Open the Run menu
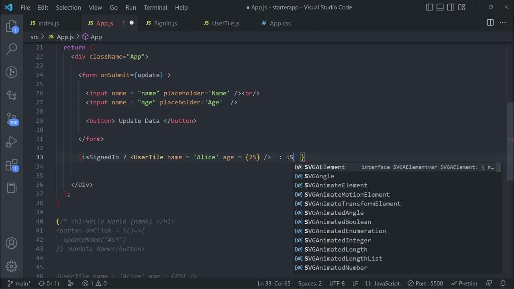This screenshot has width=514, height=289. (131, 7)
